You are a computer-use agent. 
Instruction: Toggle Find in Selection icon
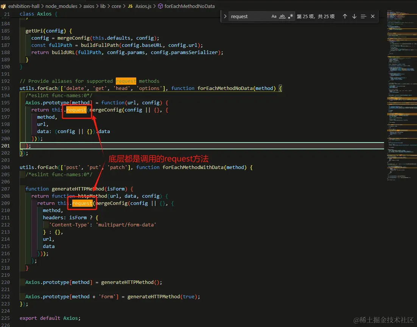point(364,17)
